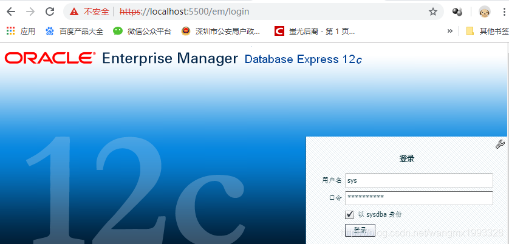
Task: Click the 不安全 security label
Action: pos(97,12)
